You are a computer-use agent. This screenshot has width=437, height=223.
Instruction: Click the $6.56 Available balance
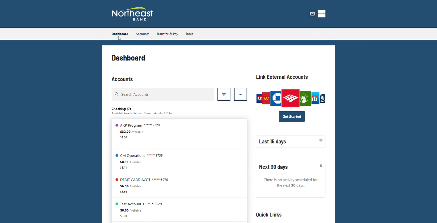click(x=130, y=186)
